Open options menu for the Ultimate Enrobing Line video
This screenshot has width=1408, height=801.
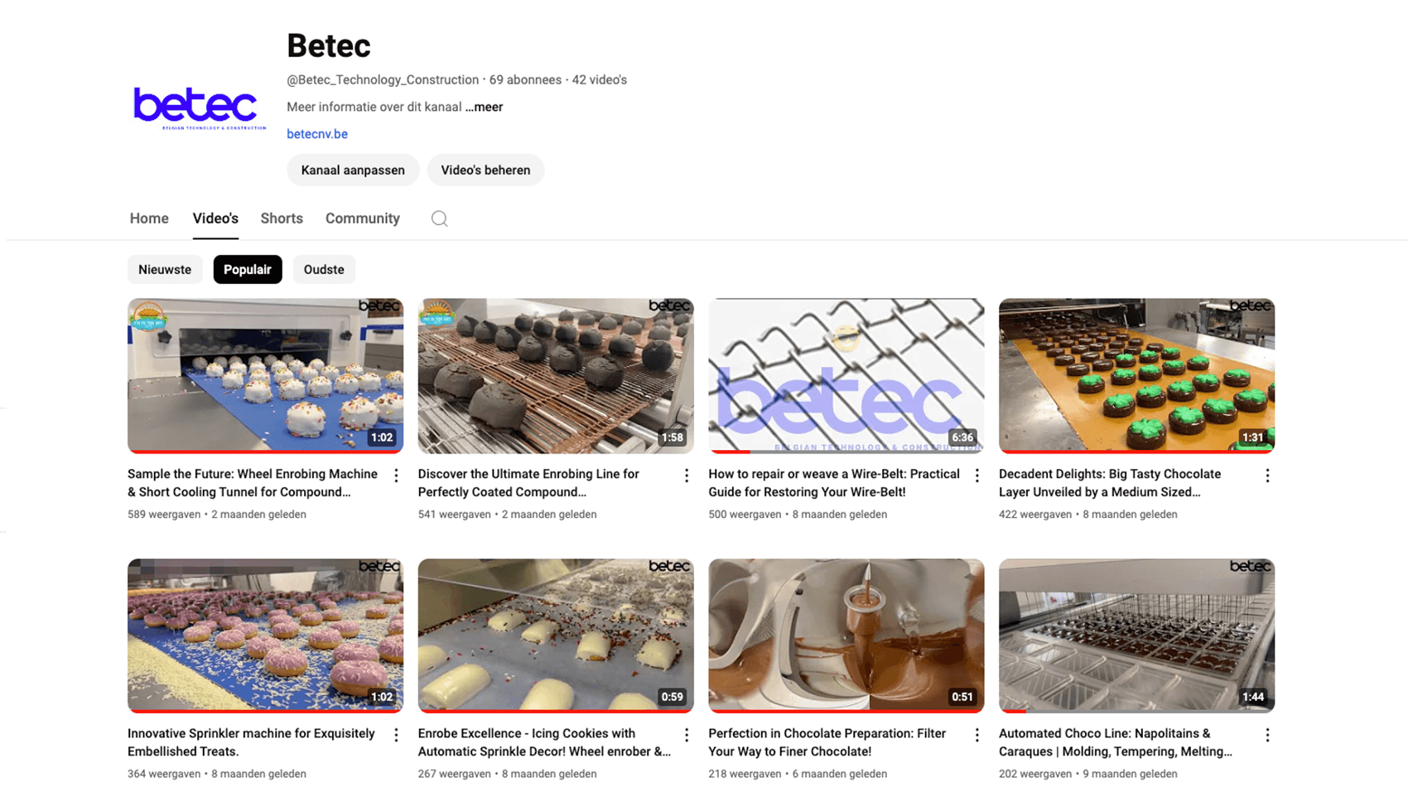pos(686,475)
